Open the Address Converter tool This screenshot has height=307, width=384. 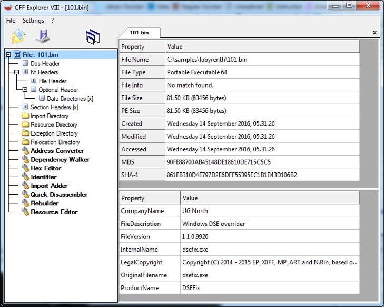(57, 150)
